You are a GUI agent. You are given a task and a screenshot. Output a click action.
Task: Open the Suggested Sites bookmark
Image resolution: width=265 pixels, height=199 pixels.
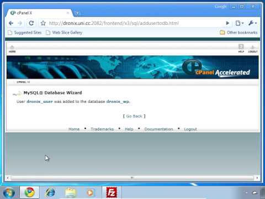25,33
